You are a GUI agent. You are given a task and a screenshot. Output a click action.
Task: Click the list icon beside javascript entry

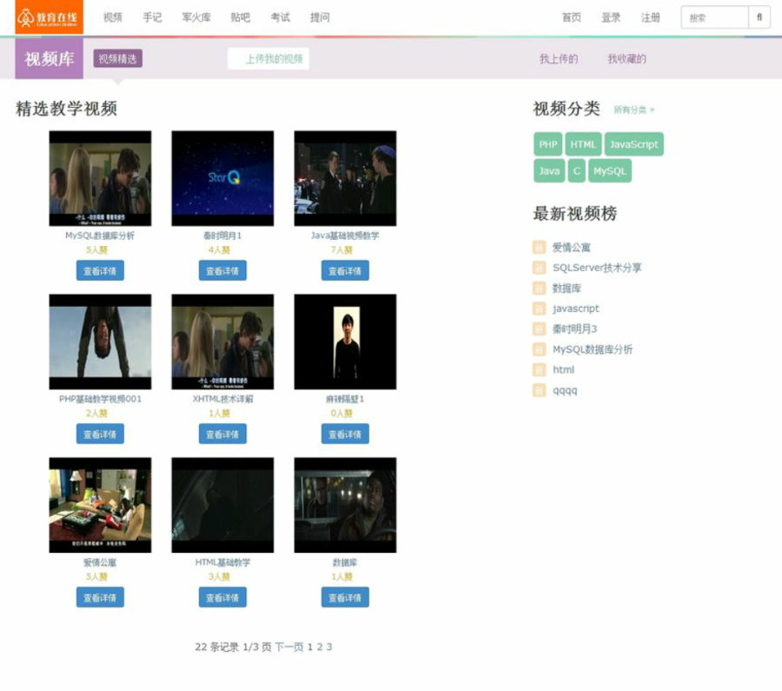(x=539, y=309)
